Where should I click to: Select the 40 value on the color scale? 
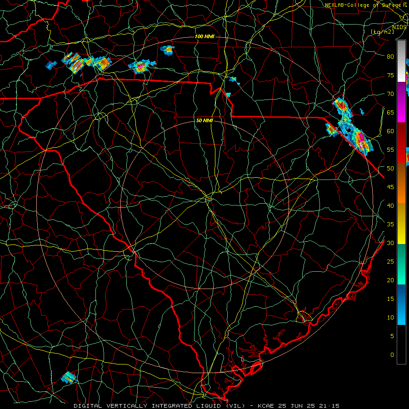point(390,206)
